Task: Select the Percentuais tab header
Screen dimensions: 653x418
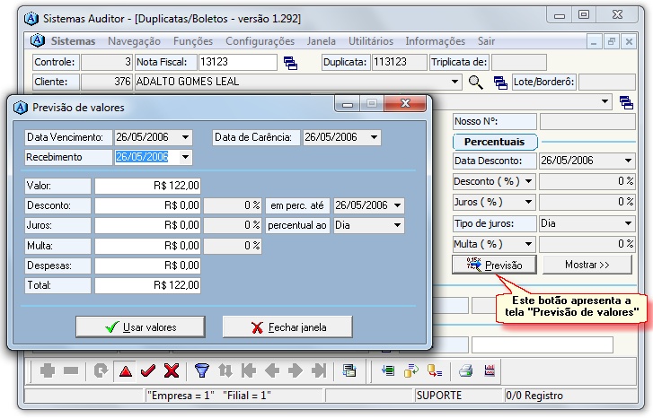Action: click(x=495, y=142)
